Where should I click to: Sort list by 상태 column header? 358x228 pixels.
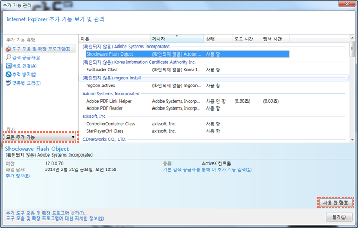(x=218, y=39)
